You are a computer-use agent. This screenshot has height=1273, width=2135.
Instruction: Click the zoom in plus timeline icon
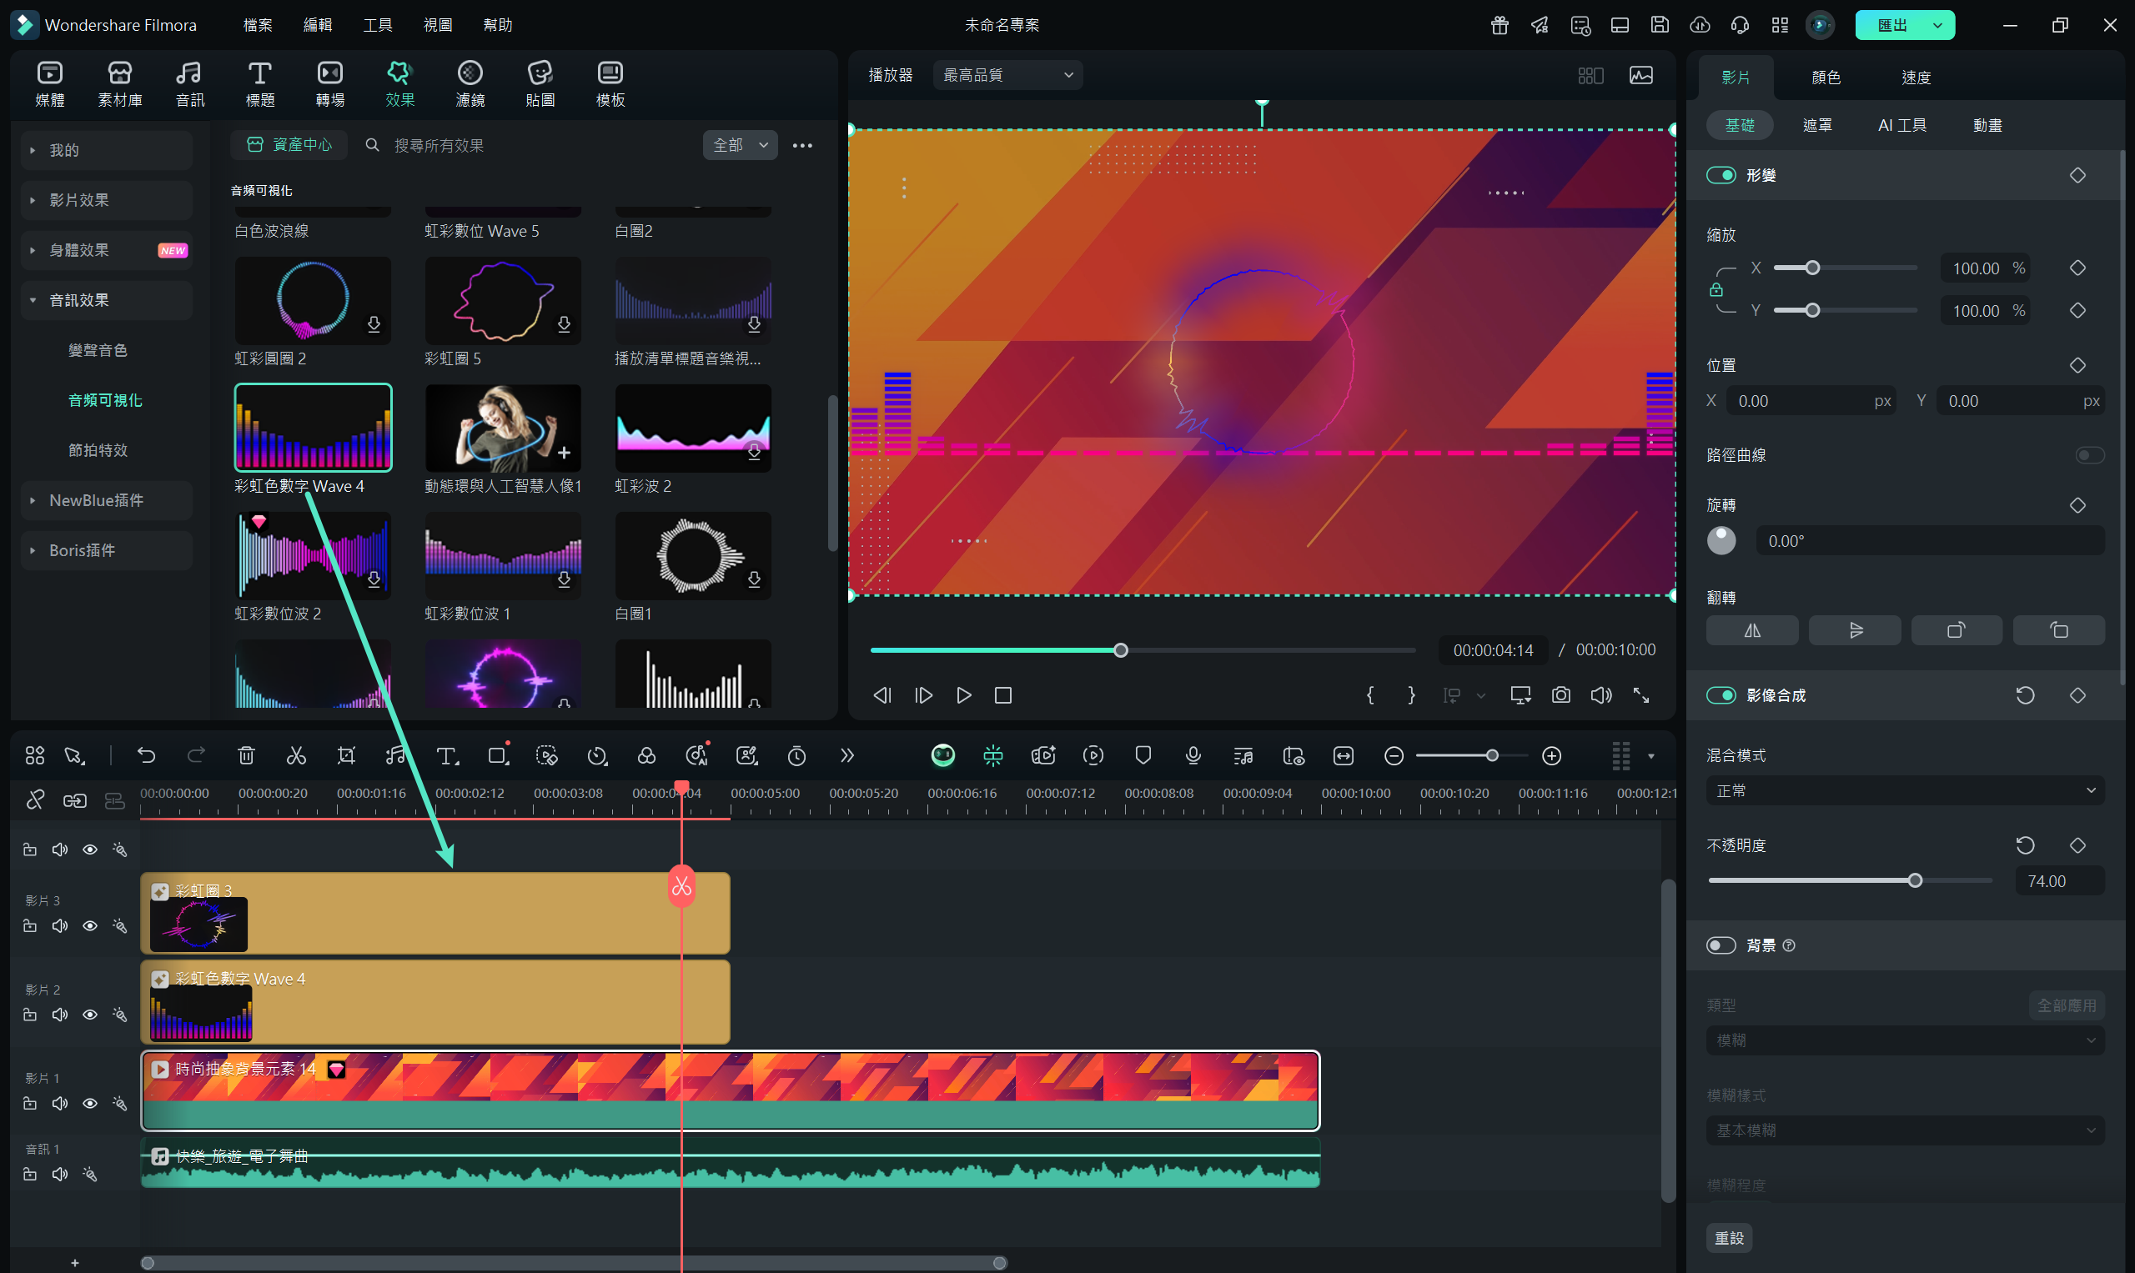coord(1551,756)
